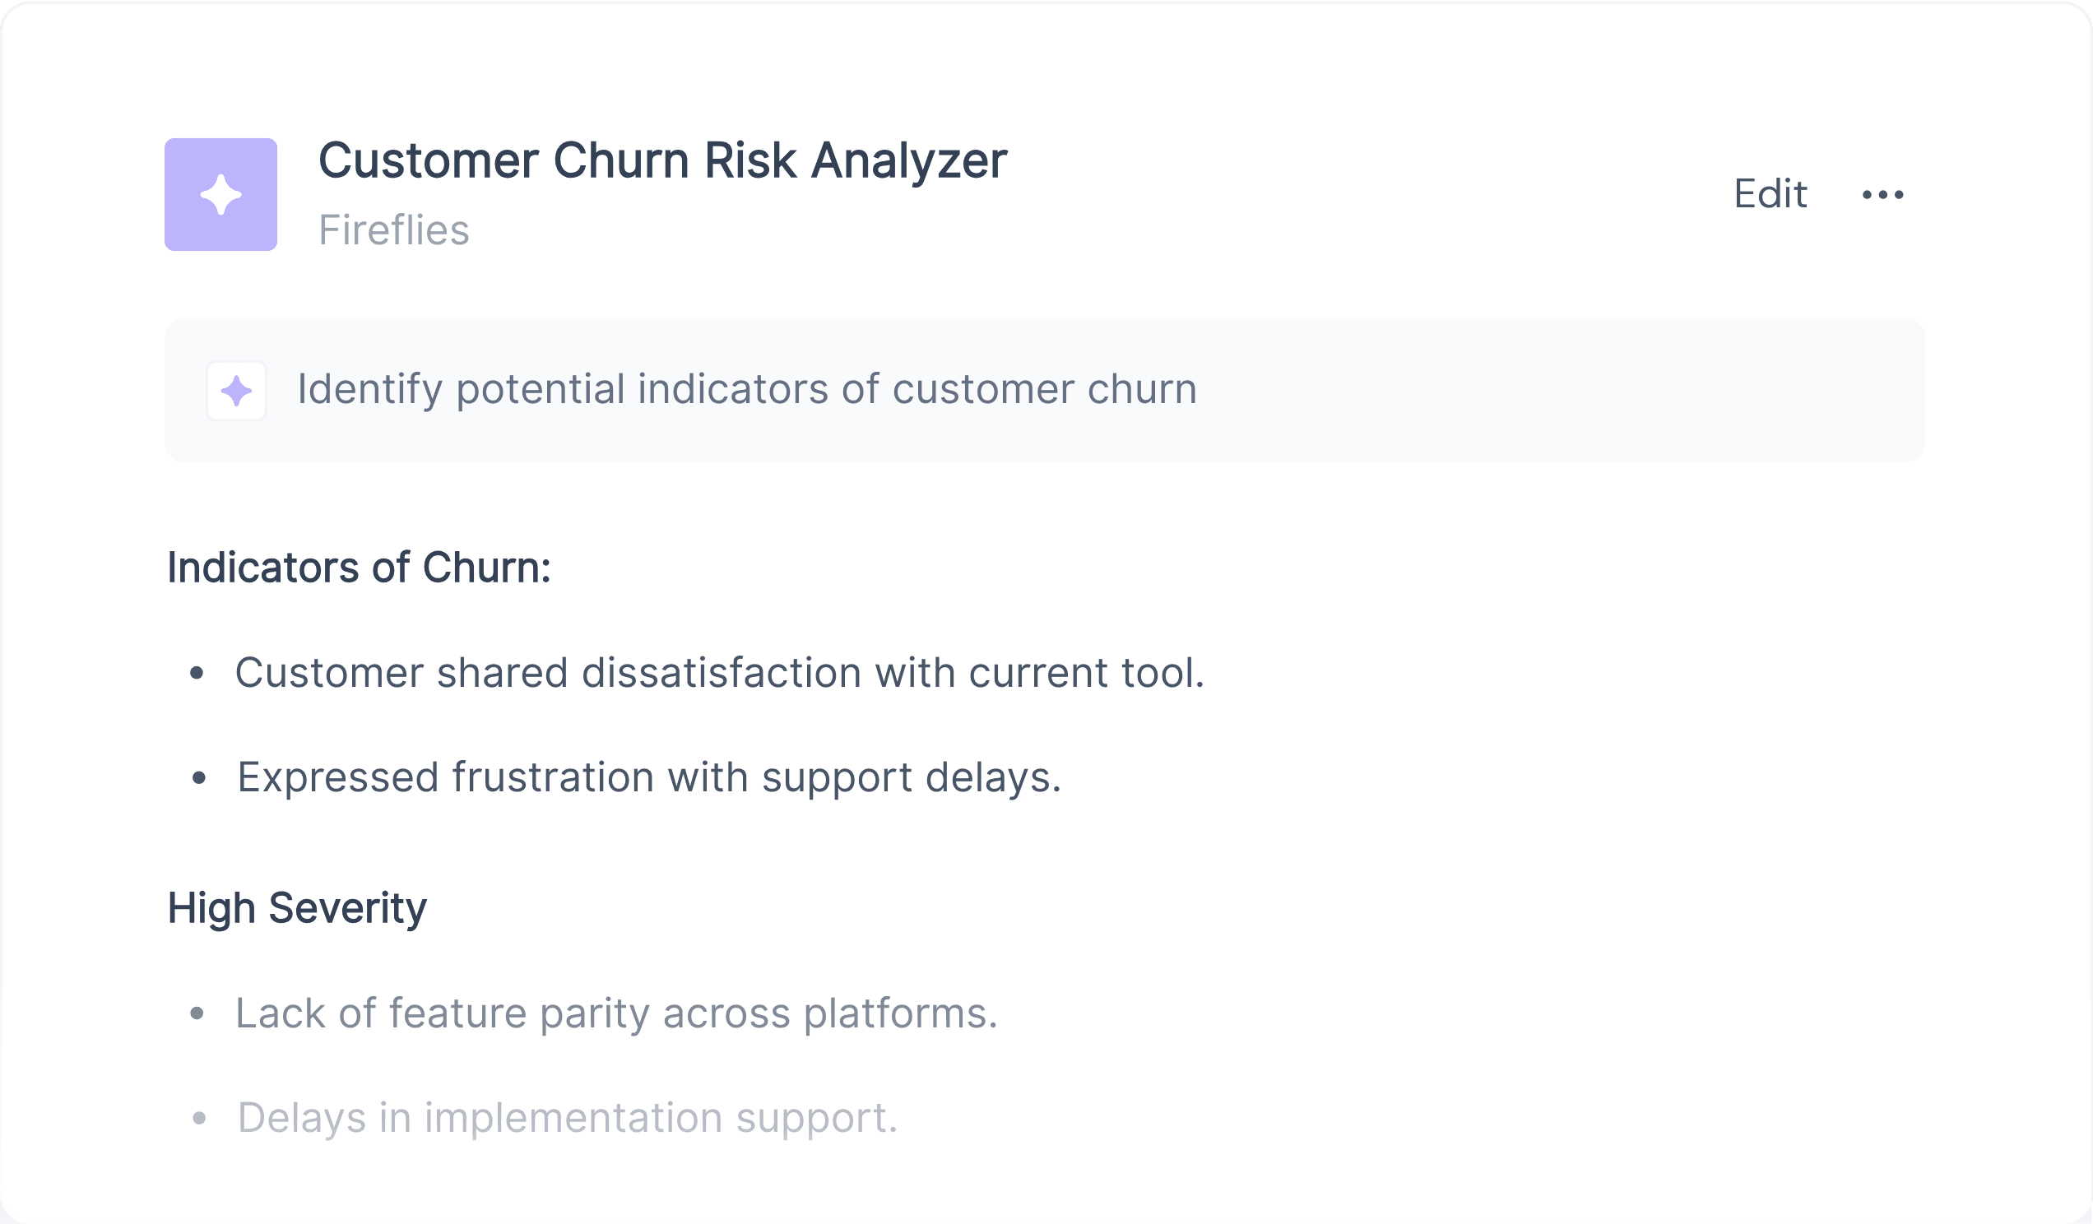Click the Edit button
2093x1224 pixels.
1770,194
